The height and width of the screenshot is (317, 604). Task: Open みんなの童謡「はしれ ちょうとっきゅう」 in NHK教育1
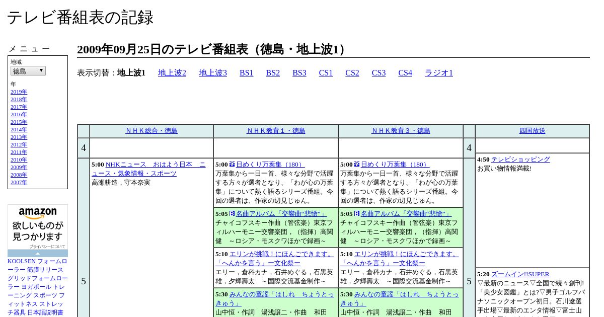275,299
